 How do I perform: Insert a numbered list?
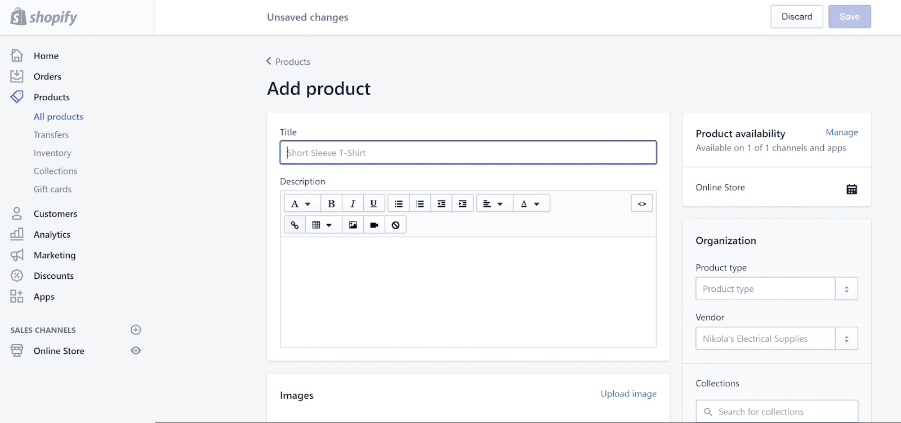pos(420,203)
